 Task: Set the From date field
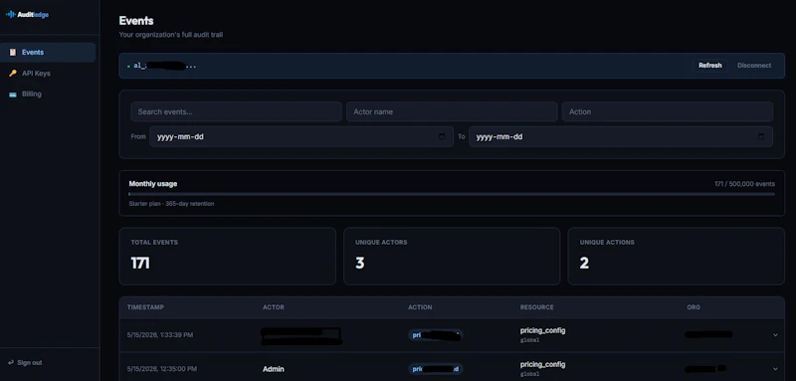[x=301, y=137]
